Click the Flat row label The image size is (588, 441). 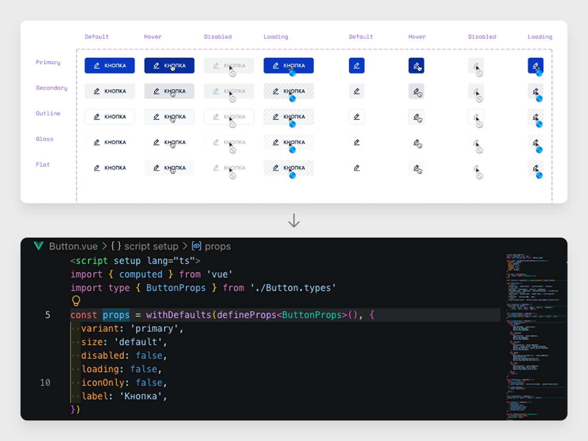click(x=43, y=165)
